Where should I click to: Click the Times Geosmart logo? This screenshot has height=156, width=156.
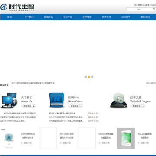tap(17, 7)
